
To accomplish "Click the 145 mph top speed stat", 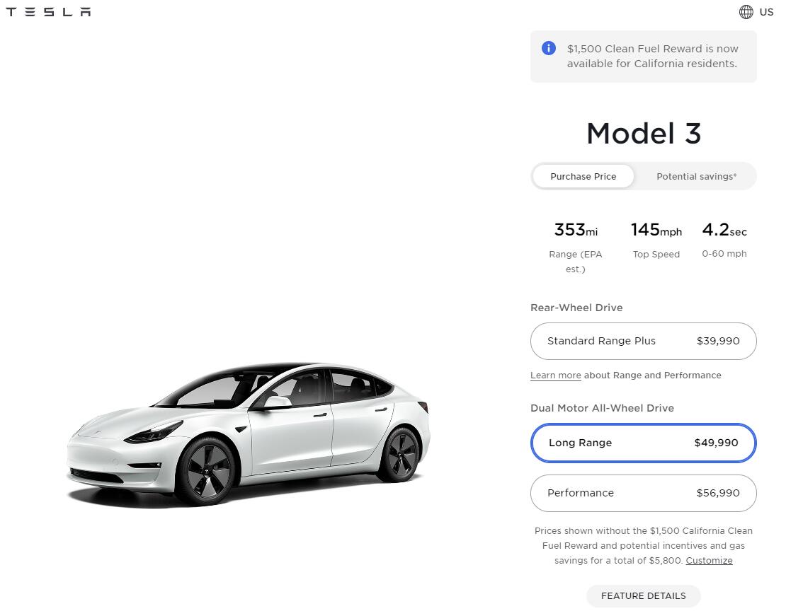I will tap(656, 230).
